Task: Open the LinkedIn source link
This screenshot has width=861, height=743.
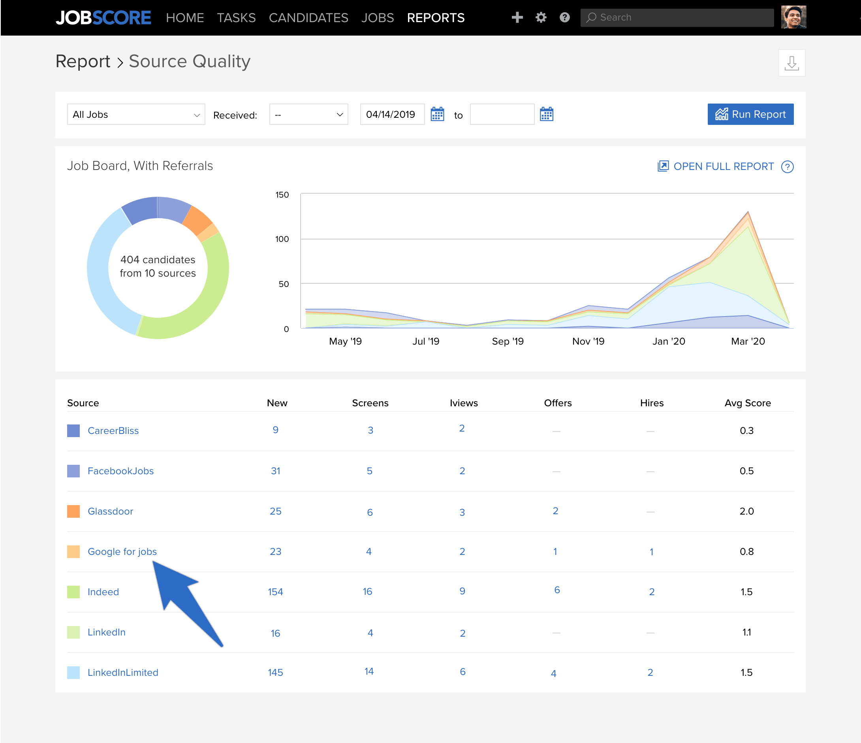Action: point(106,632)
